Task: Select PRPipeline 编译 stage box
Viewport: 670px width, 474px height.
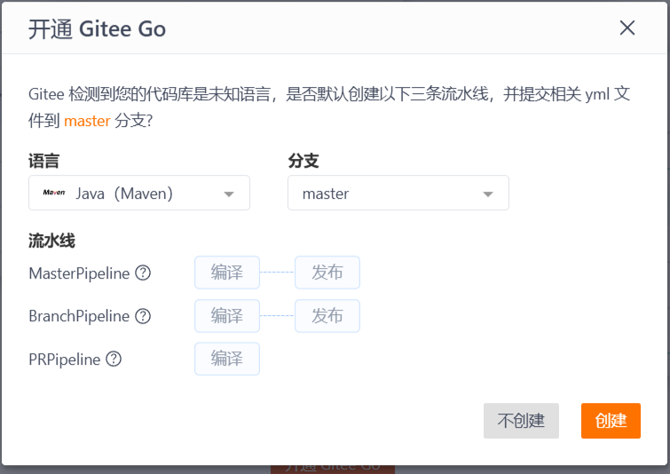Action: coord(227,359)
